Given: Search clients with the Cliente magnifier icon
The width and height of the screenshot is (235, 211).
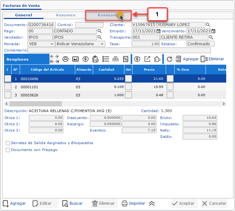Looking at the screenshot, I should [208, 25].
